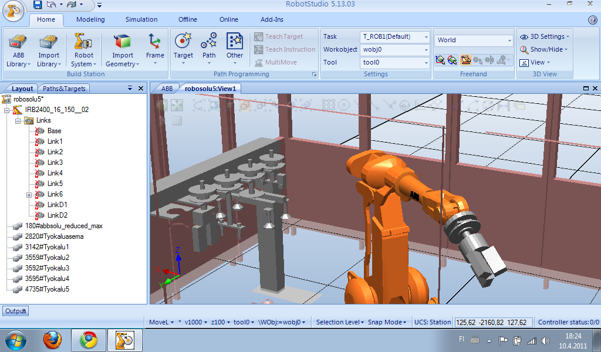Customize the Quick Access Toolbar
The image size is (601, 352).
pos(99,5)
